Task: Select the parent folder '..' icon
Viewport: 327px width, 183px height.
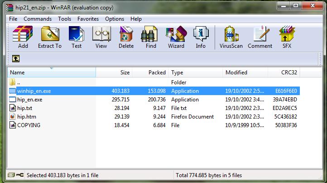Action: (x=12, y=82)
